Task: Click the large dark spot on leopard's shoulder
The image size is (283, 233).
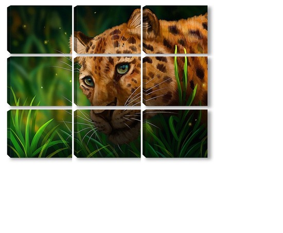Action: 200,72
